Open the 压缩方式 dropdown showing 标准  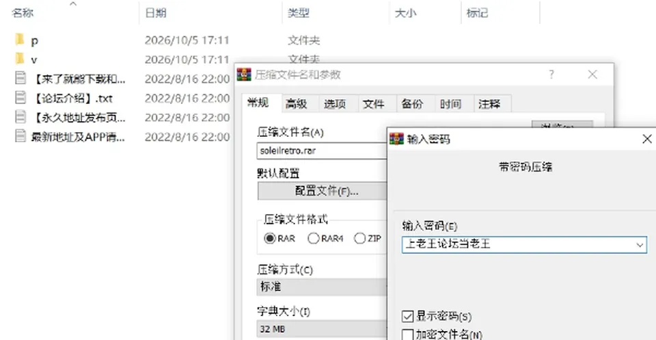coord(322,287)
